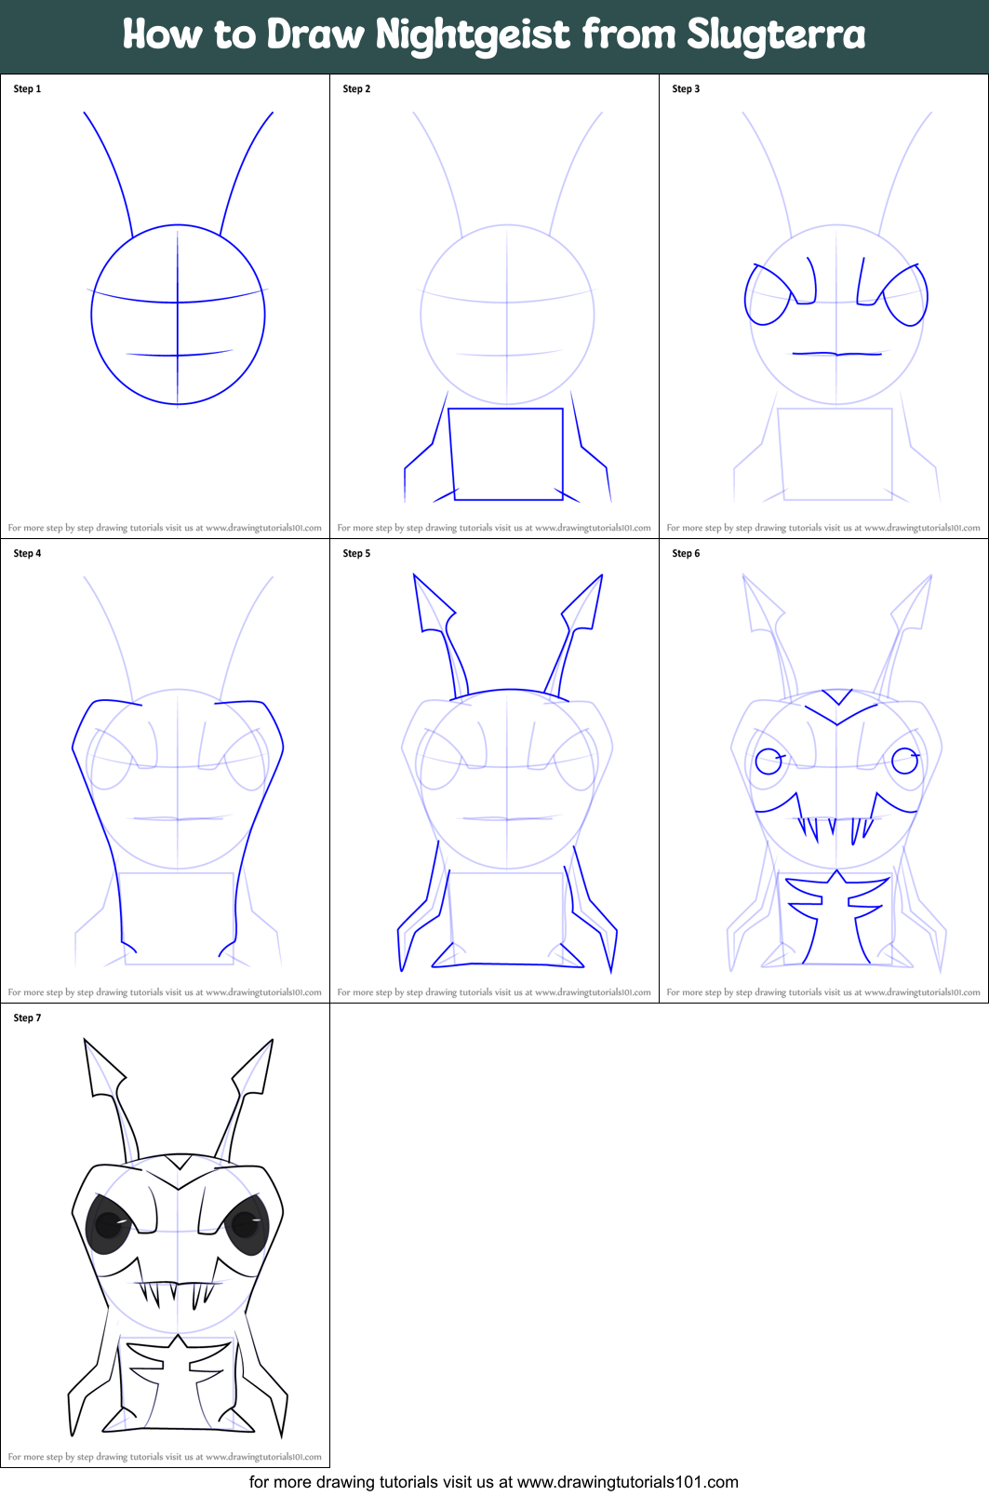Click the website credit under Step 5
The height and width of the screenshot is (1496, 989).
tap(494, 992)
